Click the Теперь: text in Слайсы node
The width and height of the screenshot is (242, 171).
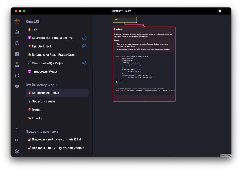(x=117, y=40)
